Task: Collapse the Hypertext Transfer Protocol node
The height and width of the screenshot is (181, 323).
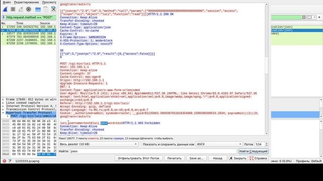Action: [x=3, y=113]
